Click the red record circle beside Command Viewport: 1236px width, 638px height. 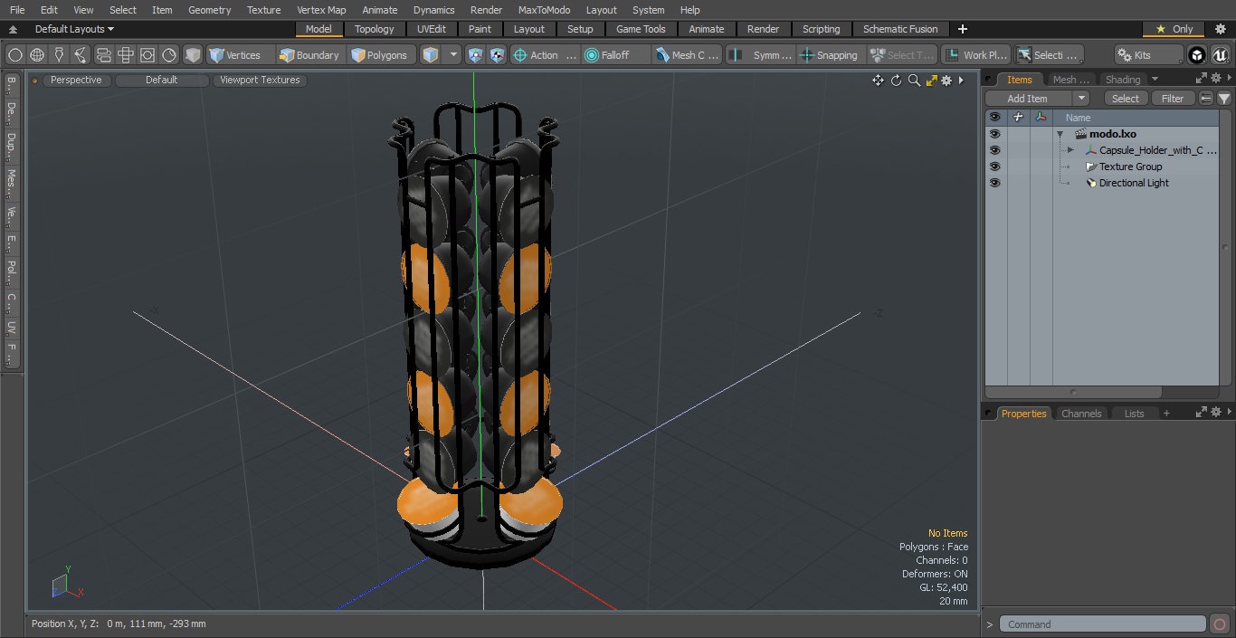pyautogui.click(x=1220, y=624)
